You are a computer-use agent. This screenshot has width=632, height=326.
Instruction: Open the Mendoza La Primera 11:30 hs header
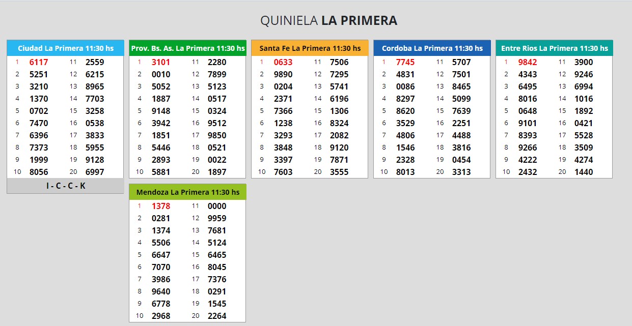(187, 192)
